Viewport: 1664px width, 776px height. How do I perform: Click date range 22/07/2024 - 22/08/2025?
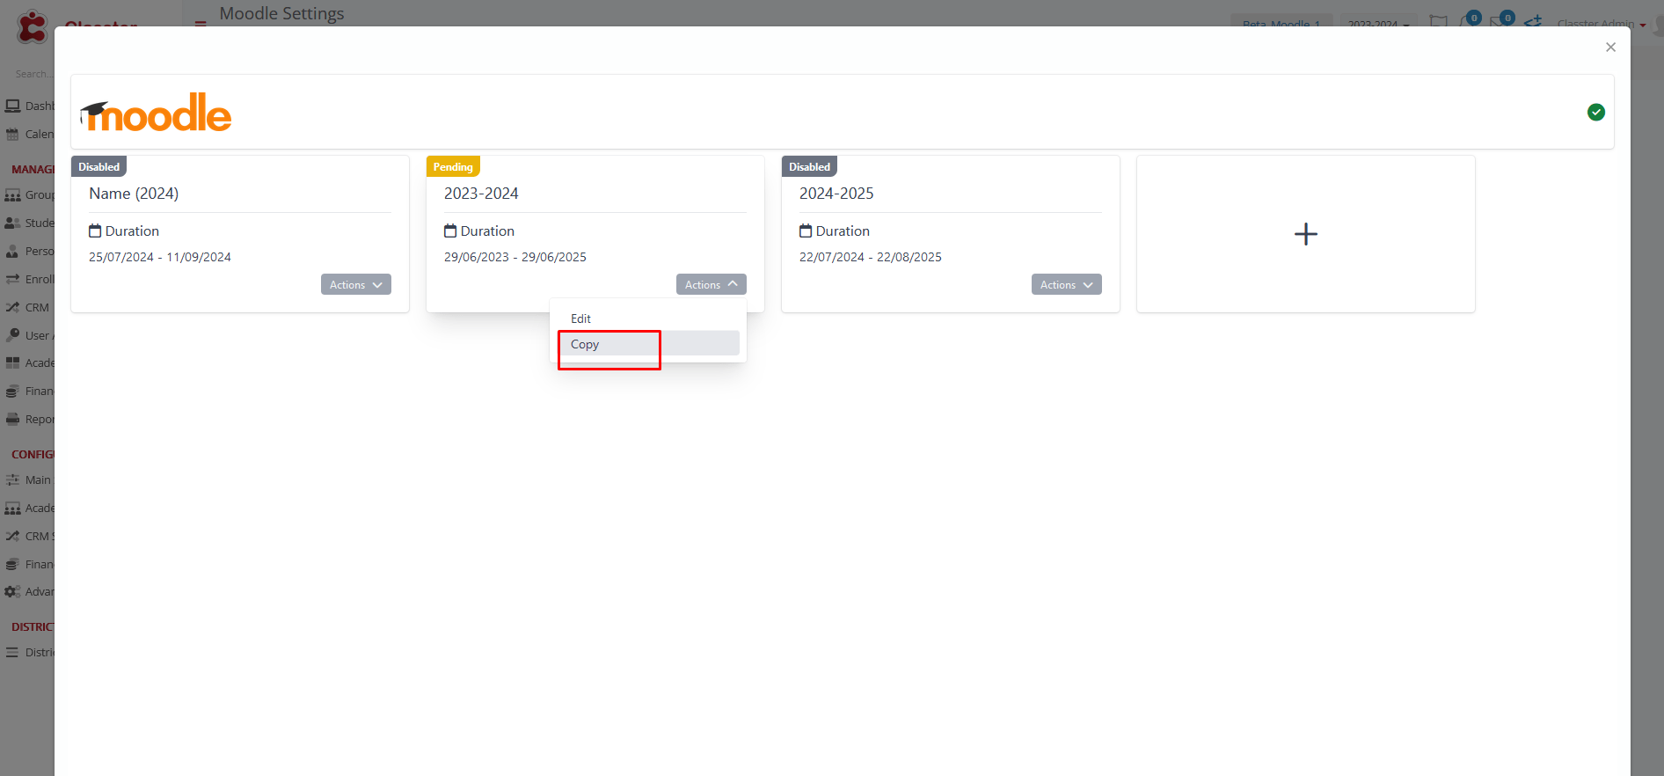tap(871, 257)
